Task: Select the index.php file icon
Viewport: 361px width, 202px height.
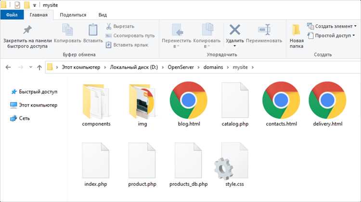Action: [x=96, y=160]
